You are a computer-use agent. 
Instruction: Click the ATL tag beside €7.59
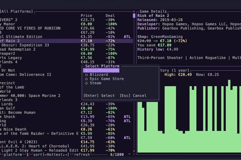[x=127, y=138]
